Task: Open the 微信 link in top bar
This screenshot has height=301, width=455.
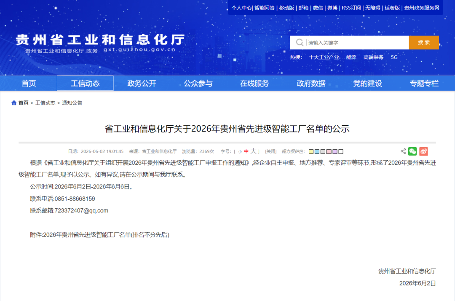Action: pyautogui.click(x=318, y=8)
